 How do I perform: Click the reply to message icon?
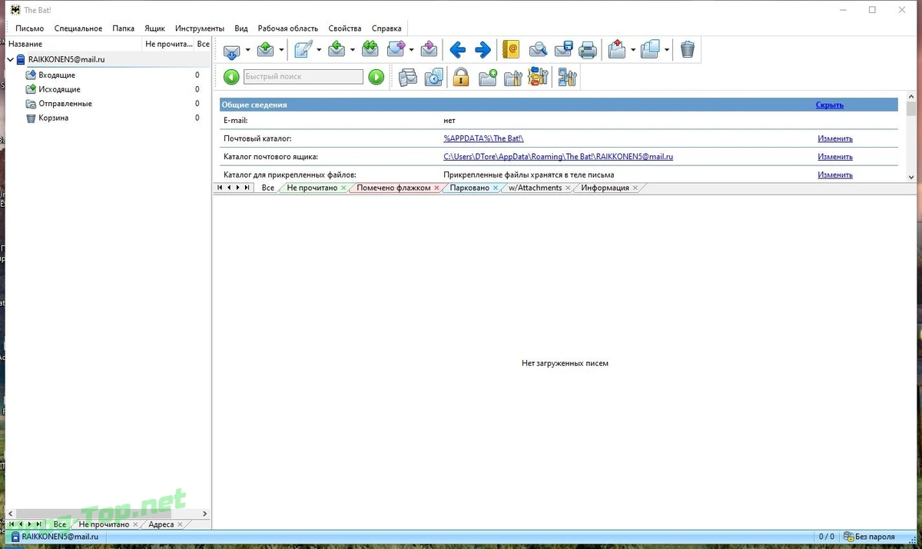pos(337,50)
